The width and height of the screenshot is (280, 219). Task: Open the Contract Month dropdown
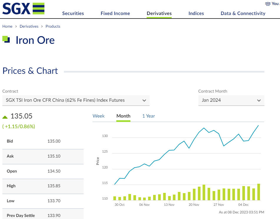231,101
